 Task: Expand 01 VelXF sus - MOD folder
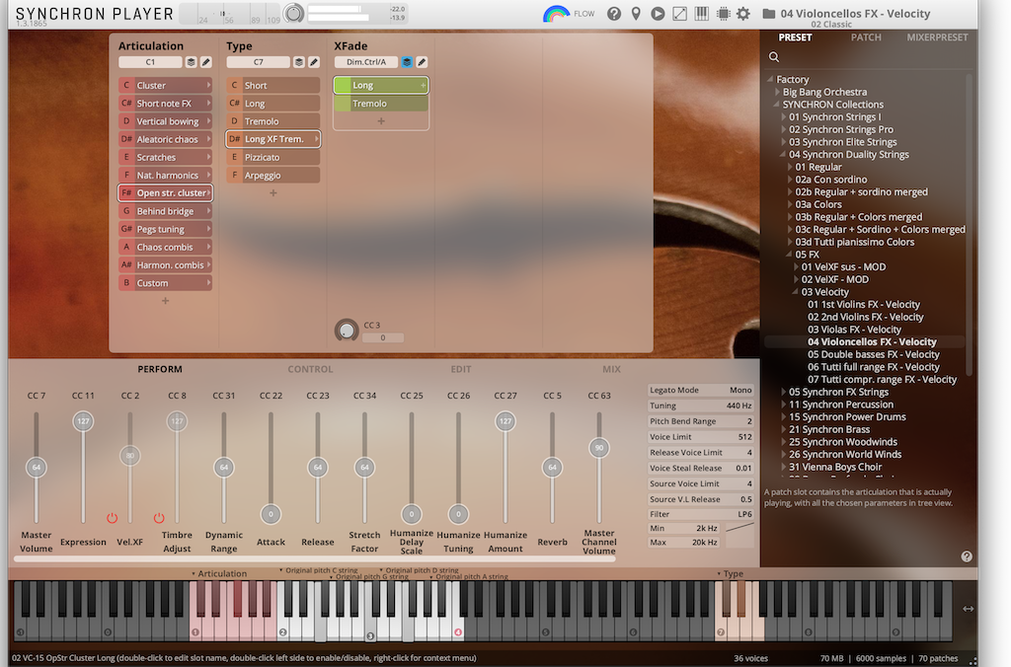[796, 266]
